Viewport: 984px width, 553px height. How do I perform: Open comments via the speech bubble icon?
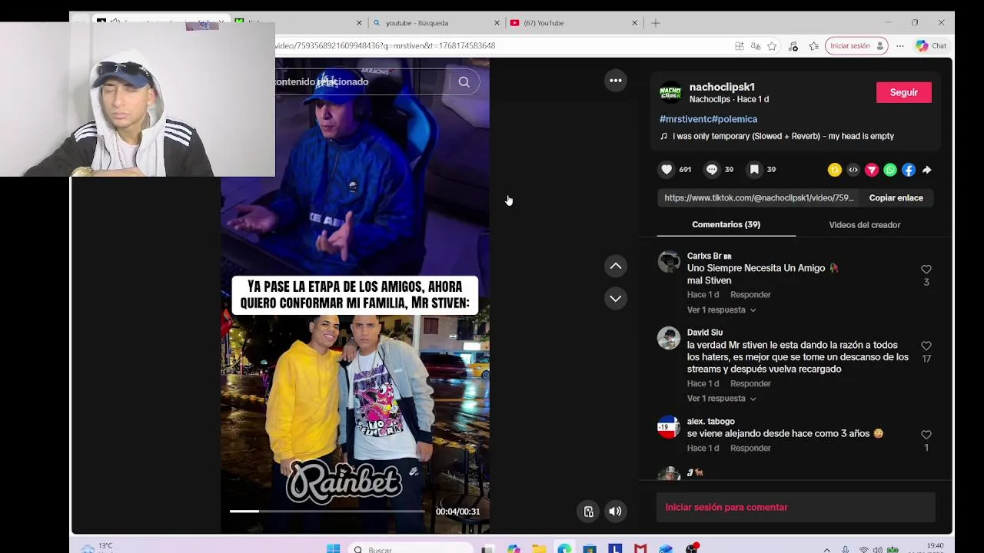(712, 170)
